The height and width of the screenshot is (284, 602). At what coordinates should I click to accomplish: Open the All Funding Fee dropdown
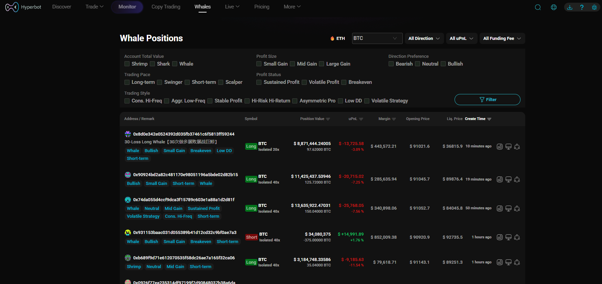502,39
